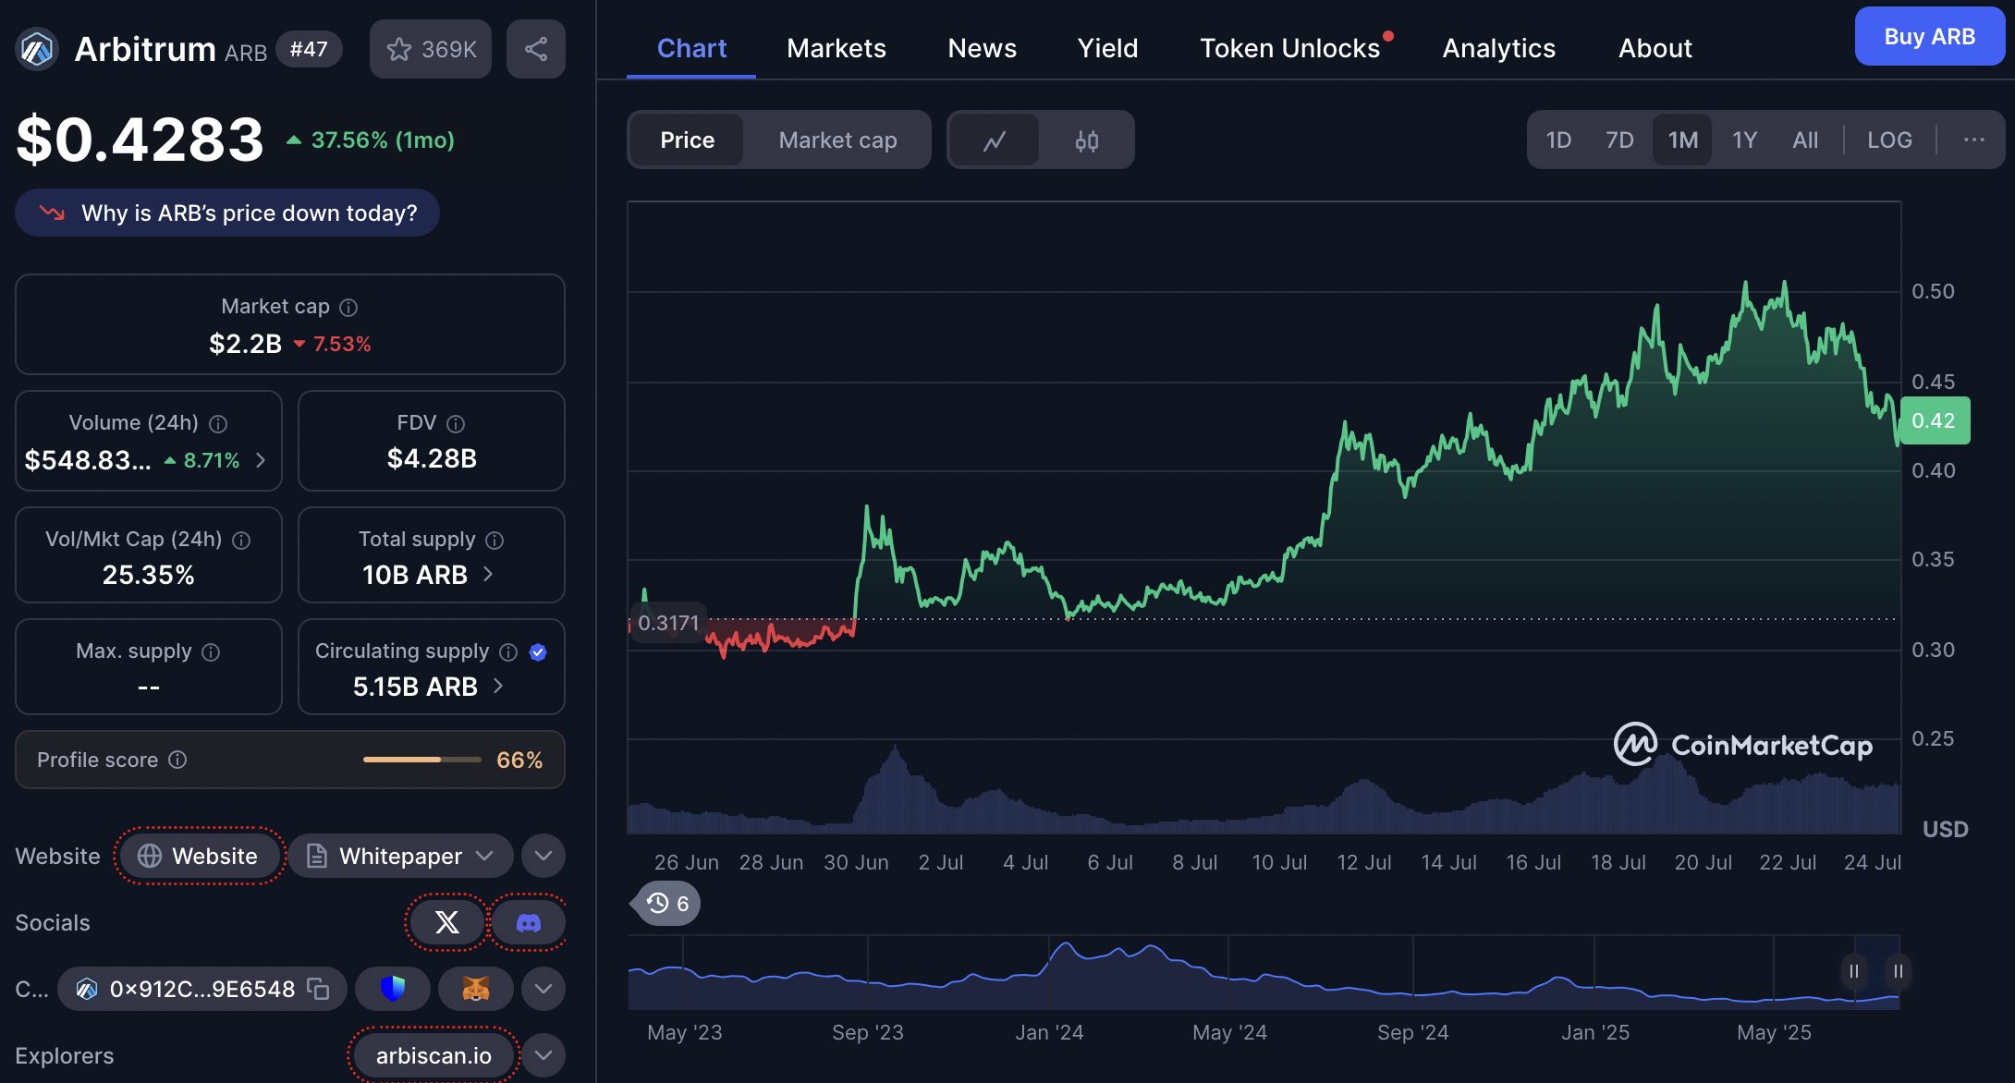Viewport: 2015px width, 1083px height.
Task: Expand Total supply 10B ARB chevron
Action: tap(488, 574)
